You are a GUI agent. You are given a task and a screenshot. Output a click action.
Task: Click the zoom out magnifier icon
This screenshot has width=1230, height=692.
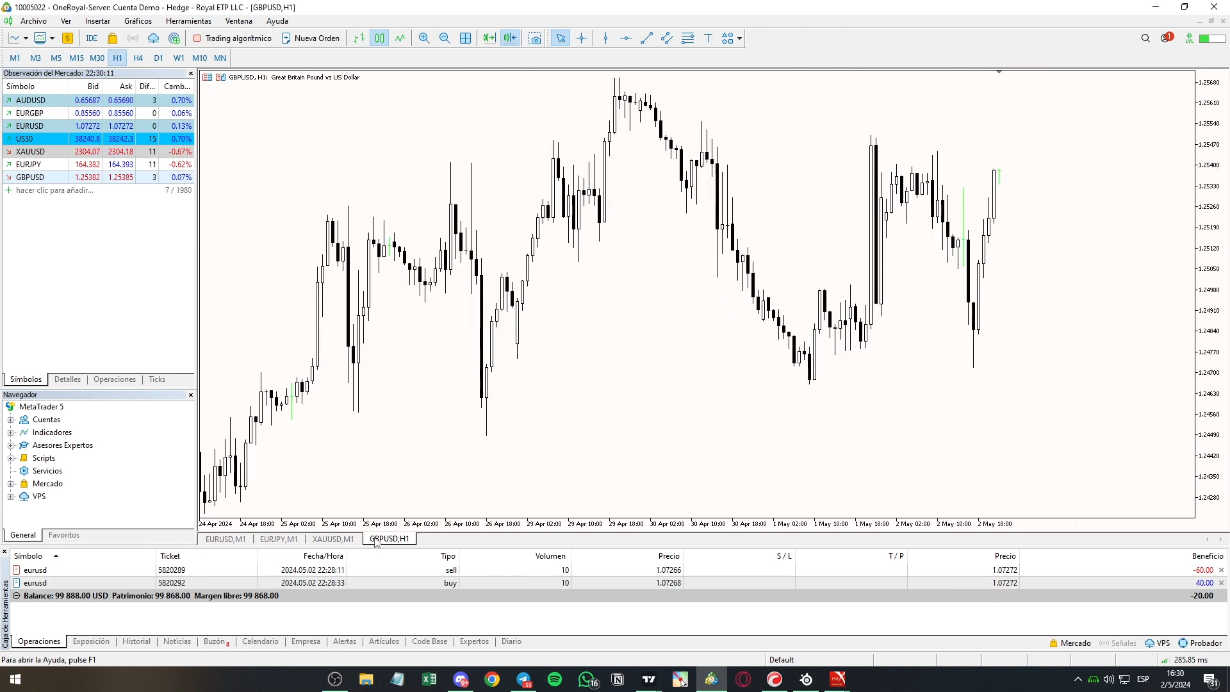point(445,38)
